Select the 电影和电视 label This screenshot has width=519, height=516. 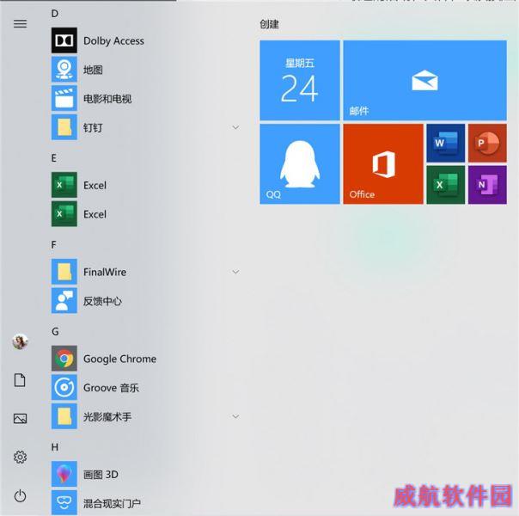click(107, 98)
